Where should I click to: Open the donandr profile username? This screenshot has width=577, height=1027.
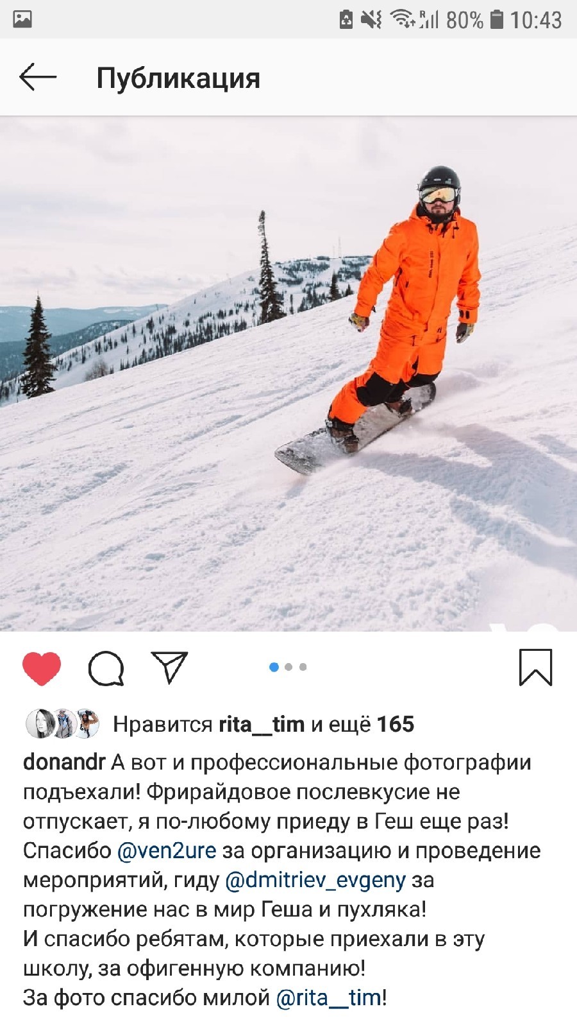64,762
